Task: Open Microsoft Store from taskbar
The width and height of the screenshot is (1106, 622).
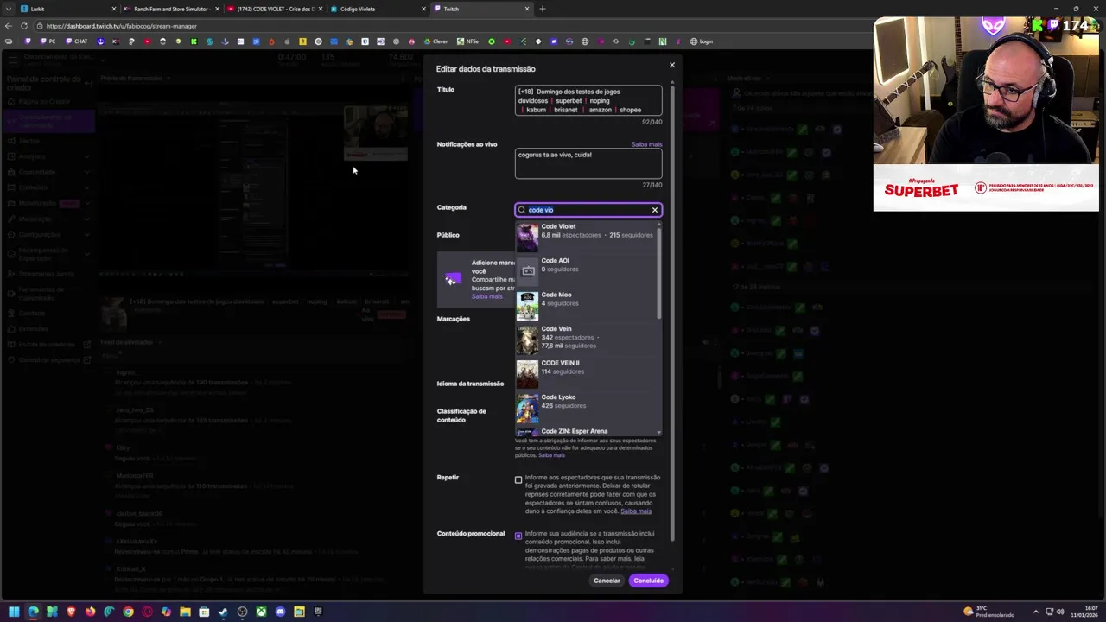Action: 204,612
